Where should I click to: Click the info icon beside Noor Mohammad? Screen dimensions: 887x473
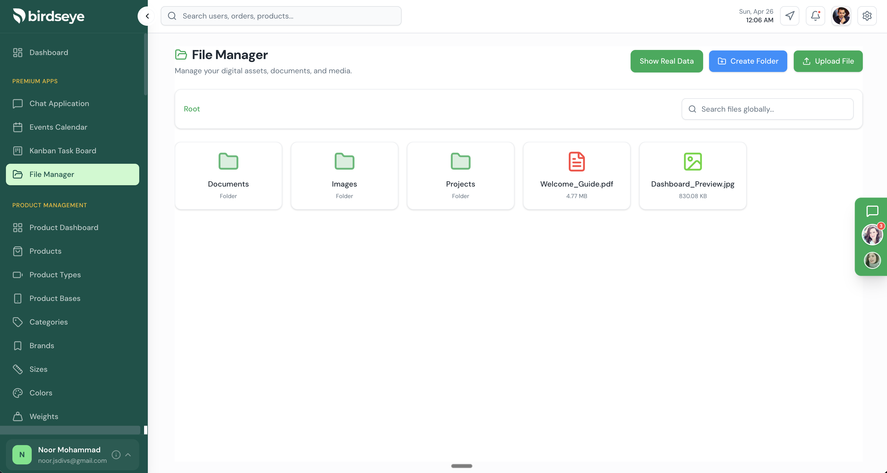tap(116, 455)
